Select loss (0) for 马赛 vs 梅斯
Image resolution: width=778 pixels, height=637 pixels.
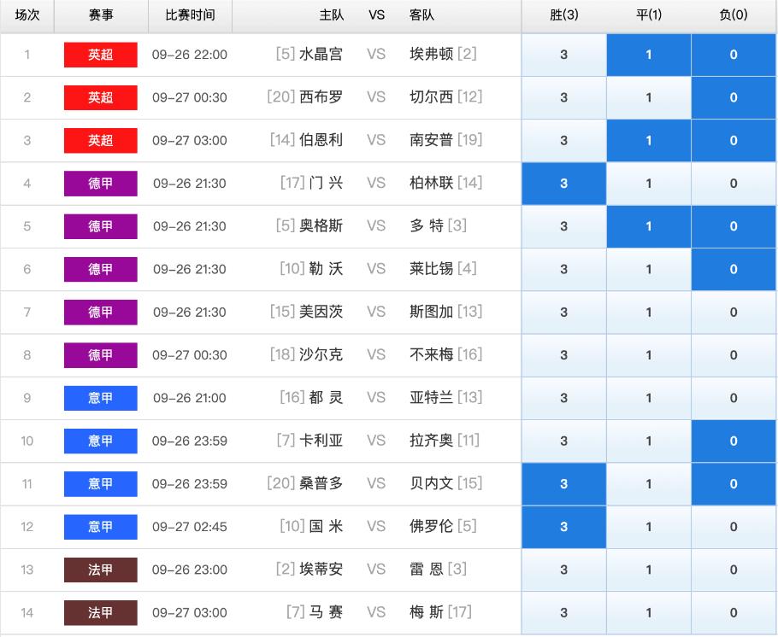pos(734,613)
